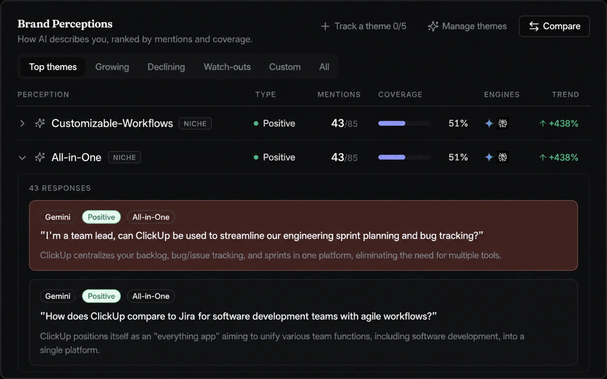607x379 pixels.
Task: Click the ClickUp centralizes your backlog answer
Action: click(270, 255)
